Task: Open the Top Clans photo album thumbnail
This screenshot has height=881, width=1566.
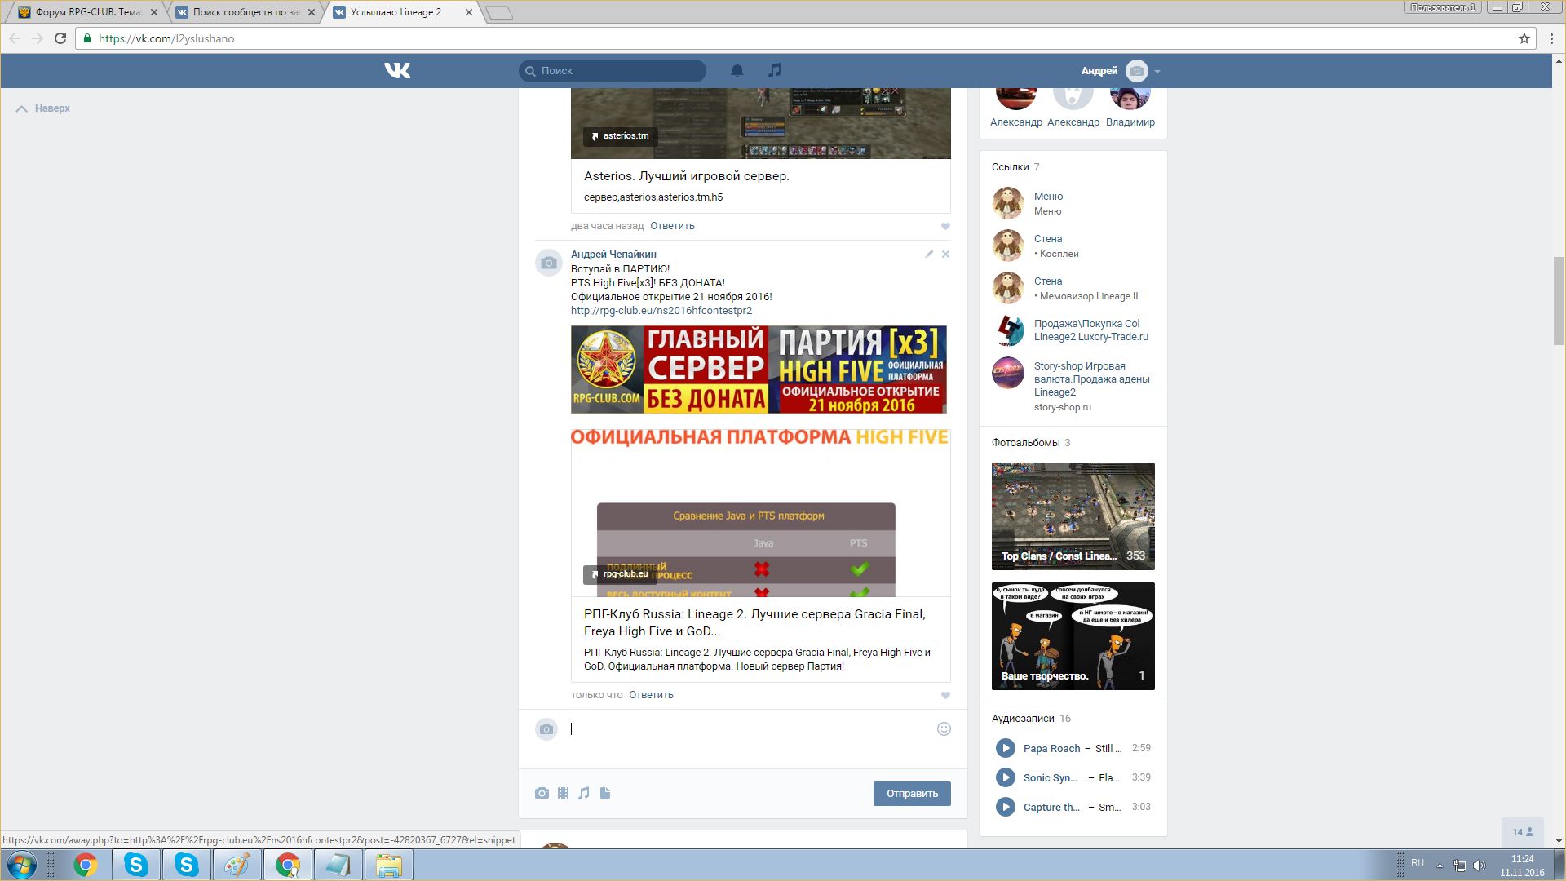Action: pyautogui.click(x=1073, y=516)
